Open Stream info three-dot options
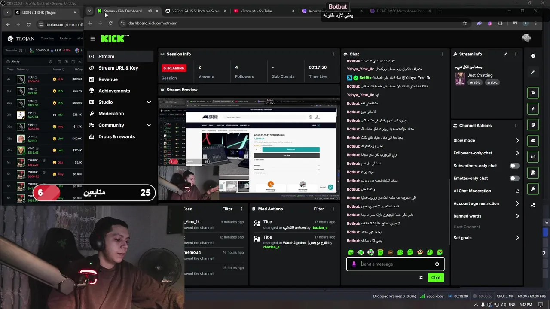The width and height of the screenshot is (550, 309). click(x=516, y=54)
